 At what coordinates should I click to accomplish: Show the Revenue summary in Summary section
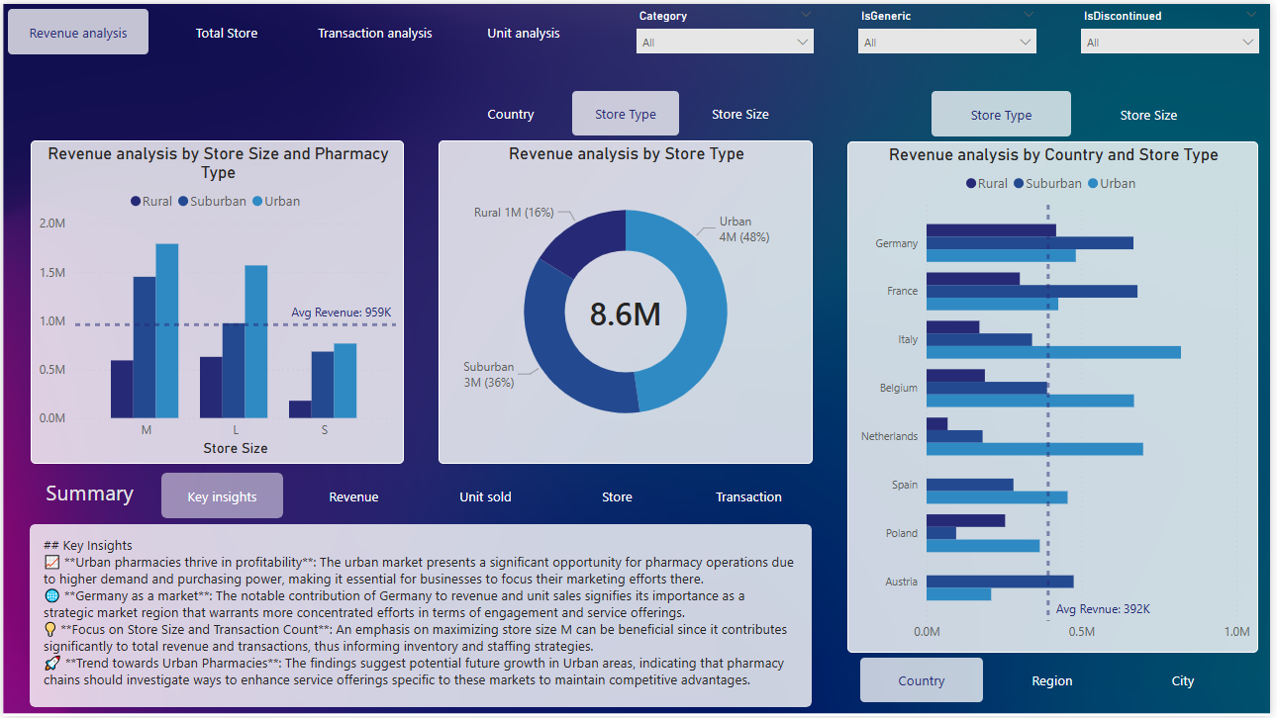point(353,496)
